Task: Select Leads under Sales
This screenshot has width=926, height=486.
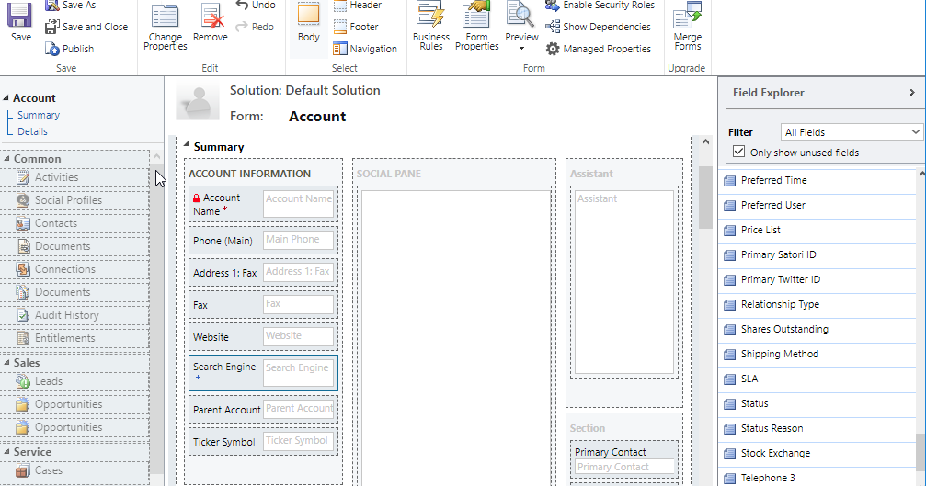Action: [74, 381]
